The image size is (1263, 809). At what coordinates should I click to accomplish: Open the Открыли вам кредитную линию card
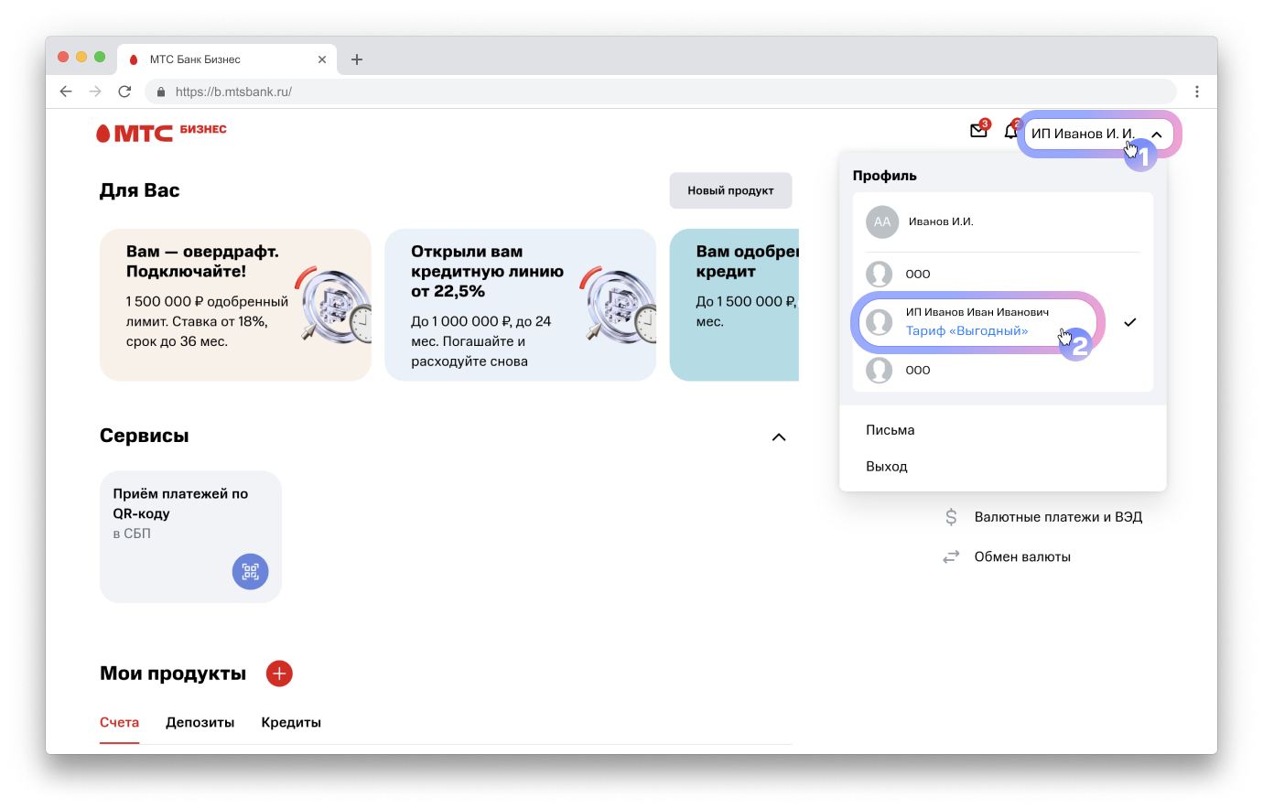520,305
